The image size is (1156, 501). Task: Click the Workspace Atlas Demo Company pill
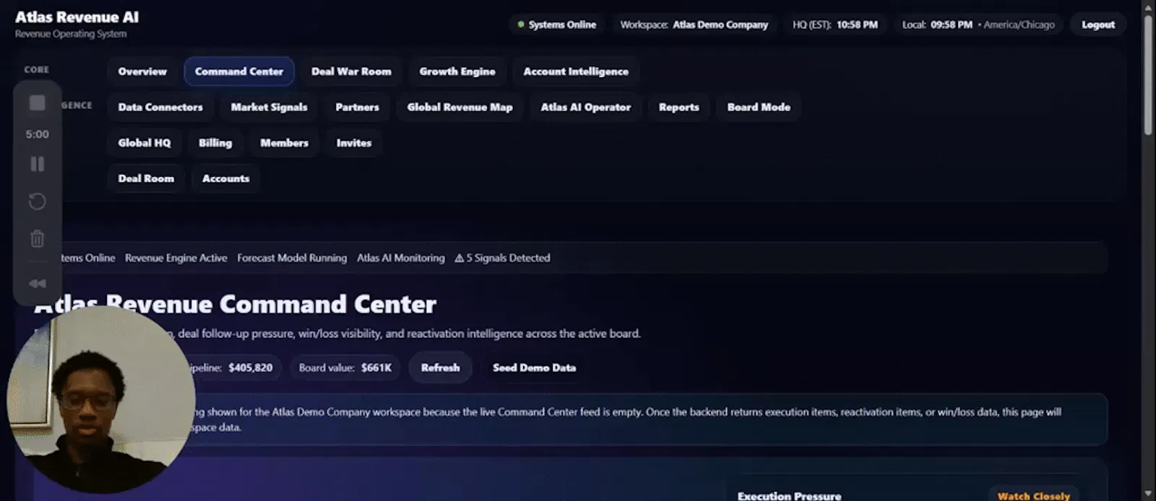point(694,25)
